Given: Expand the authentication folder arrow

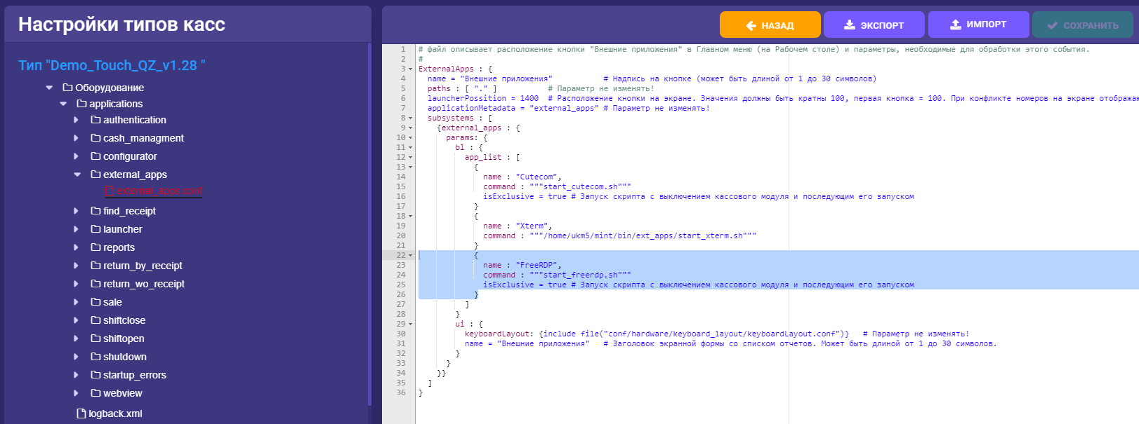Looking at the screenshot, I should (x=77, y=120).
